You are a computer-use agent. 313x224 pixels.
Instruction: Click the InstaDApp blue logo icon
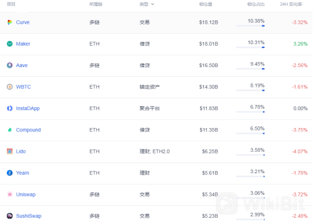[10, 108]
